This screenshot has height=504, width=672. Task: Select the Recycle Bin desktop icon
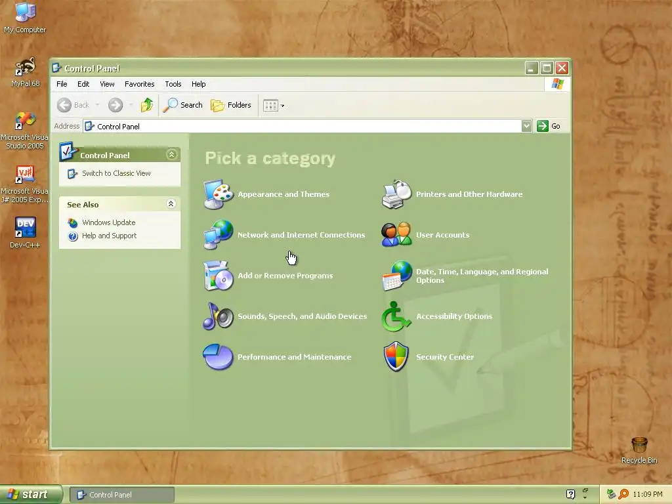pyautogui.click(x=639, y=450)
